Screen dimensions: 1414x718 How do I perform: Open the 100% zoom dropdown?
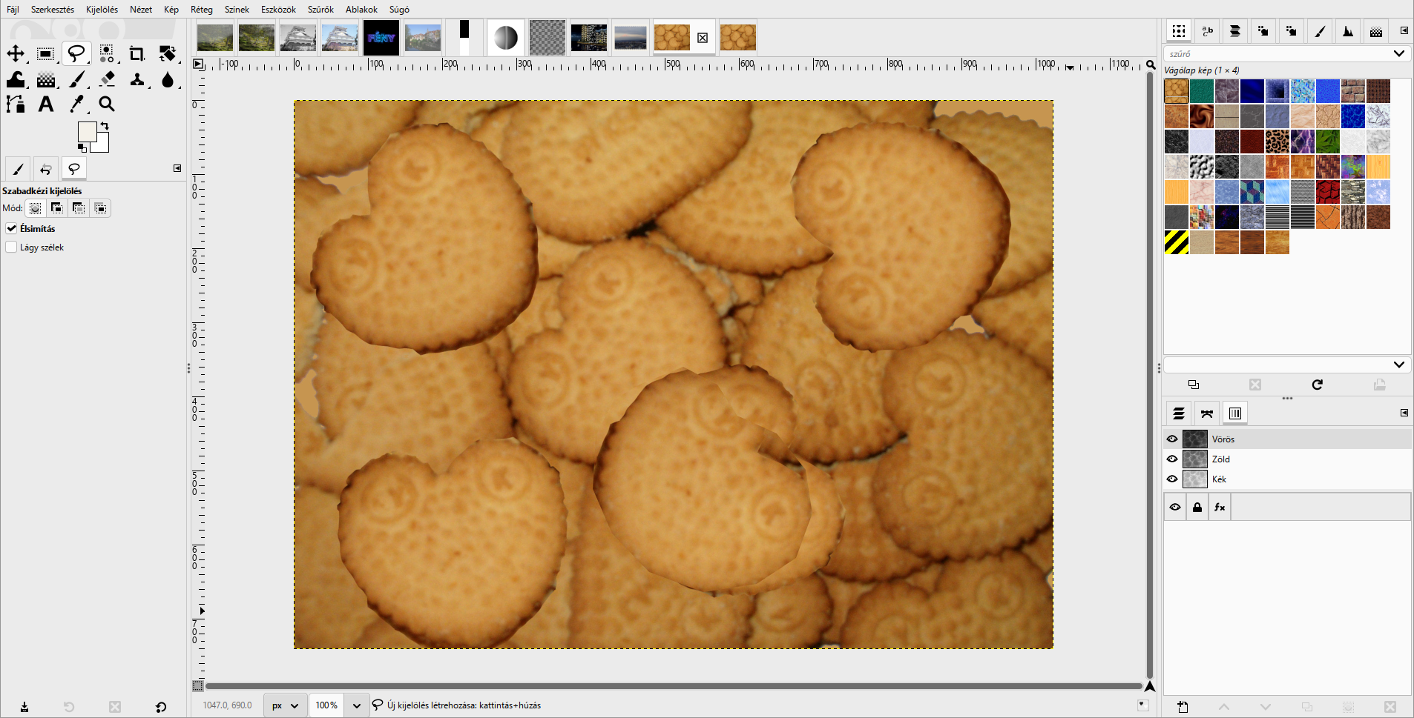tap(357, 705)
